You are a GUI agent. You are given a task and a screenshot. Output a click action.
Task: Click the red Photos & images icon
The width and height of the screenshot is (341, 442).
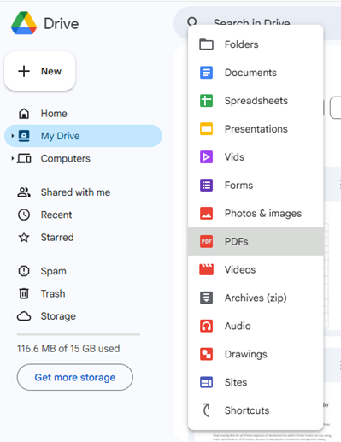pyautogui.click(x=206, y=214)
